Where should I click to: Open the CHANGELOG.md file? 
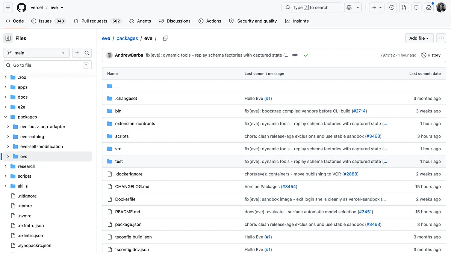(x=132, y=187)
